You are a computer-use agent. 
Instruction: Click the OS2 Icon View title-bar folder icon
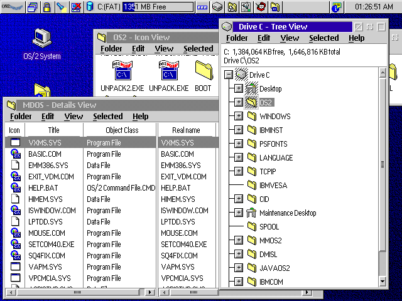102,38
